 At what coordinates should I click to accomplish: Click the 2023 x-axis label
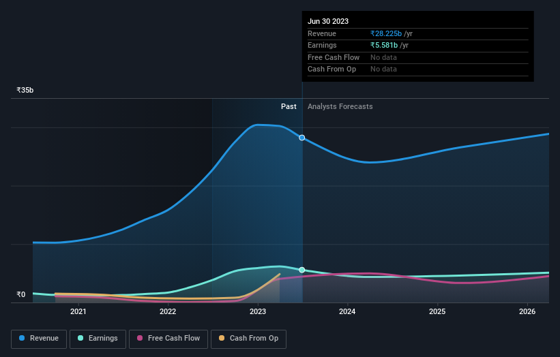pos(258,311)
